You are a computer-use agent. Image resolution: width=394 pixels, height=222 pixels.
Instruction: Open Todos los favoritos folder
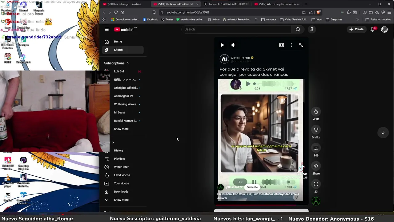[378, 19]
